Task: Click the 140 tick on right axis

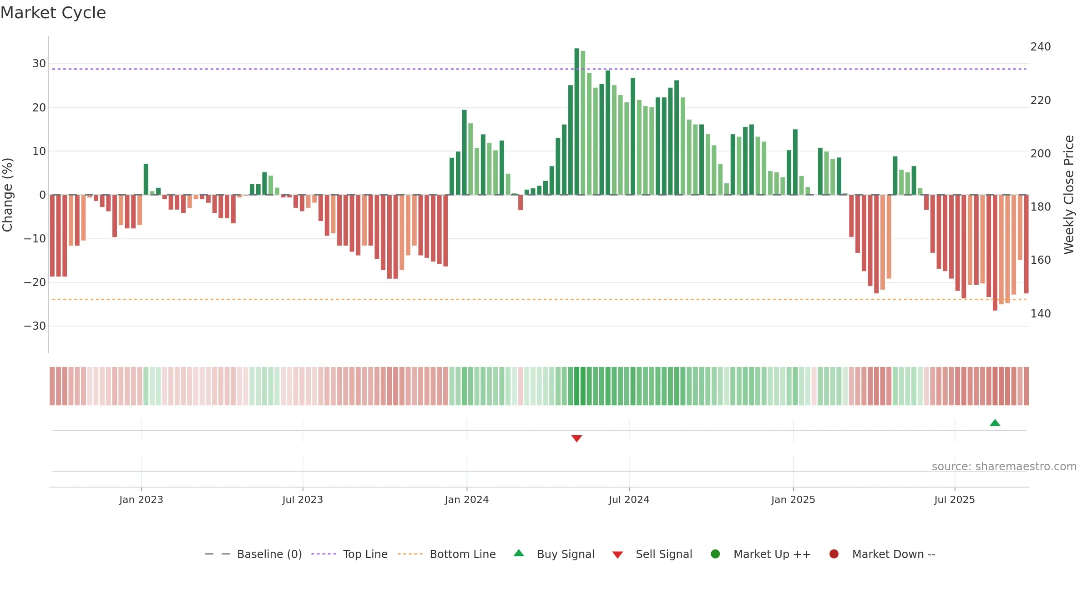Action: (x=1041, y=314)
